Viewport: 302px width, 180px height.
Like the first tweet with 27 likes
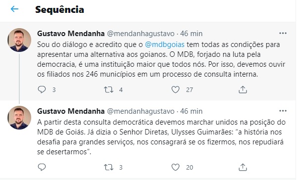(x=175, y=90)
